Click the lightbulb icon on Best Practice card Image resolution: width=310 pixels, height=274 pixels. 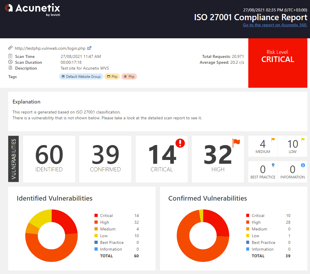pyautogui.click(x=273, y=165)
